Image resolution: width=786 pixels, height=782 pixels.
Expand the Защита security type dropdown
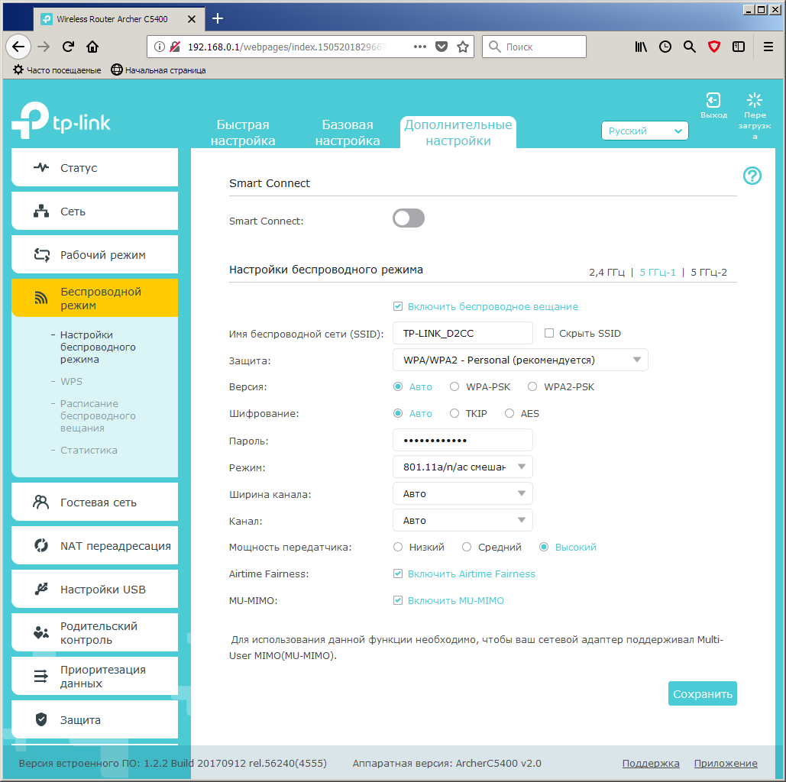[519, 360]
